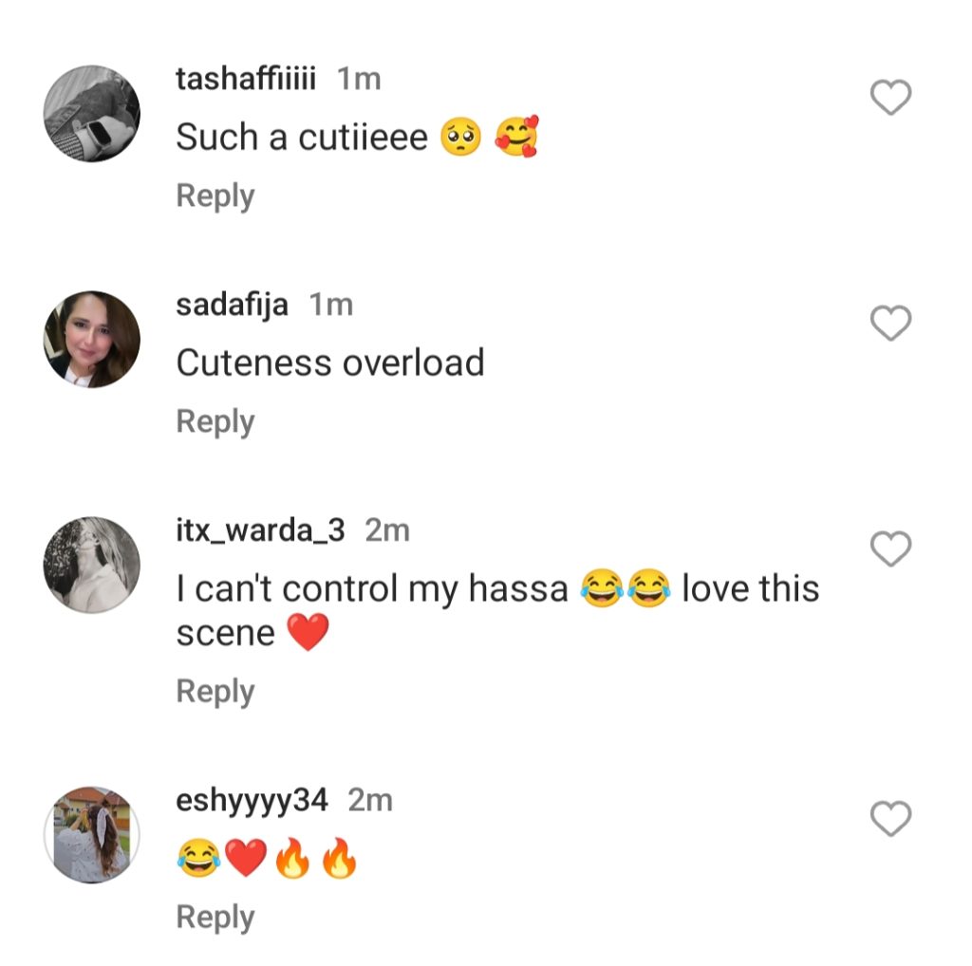Image resolution: width=972 pixels, height=966 pixels.
Task: Visit the eshyyyy34 username link
Action: pos(252,801)
